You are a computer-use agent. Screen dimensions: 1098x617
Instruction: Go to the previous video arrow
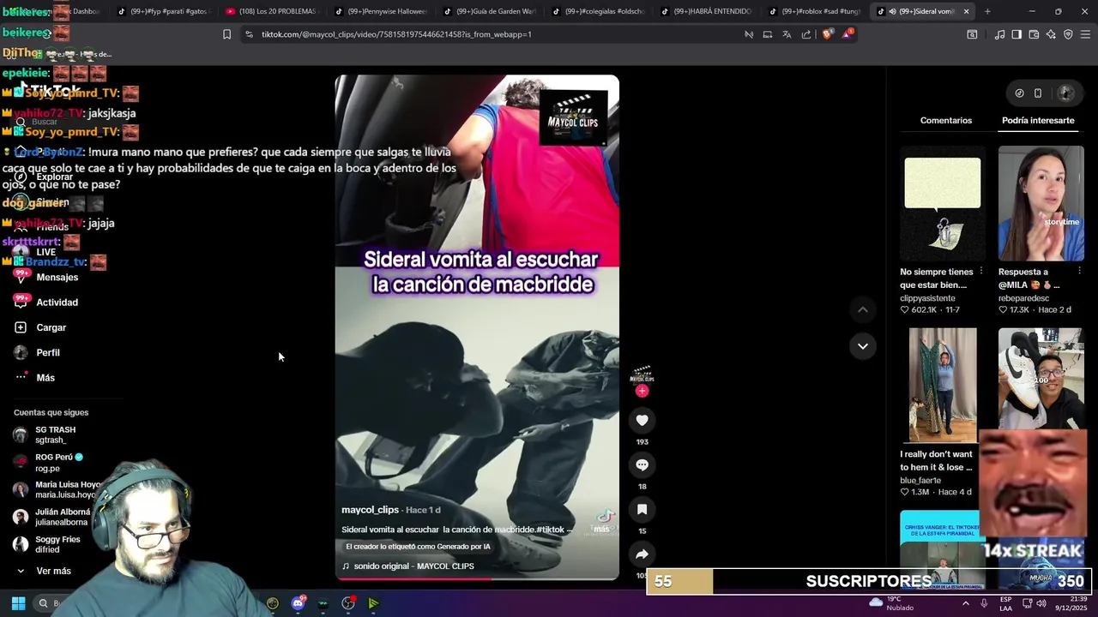863,309
